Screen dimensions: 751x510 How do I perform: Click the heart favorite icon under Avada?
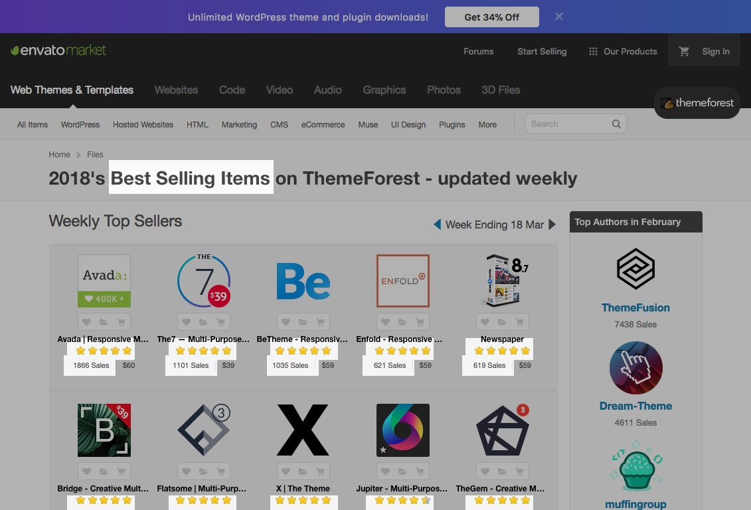(87, 322)
